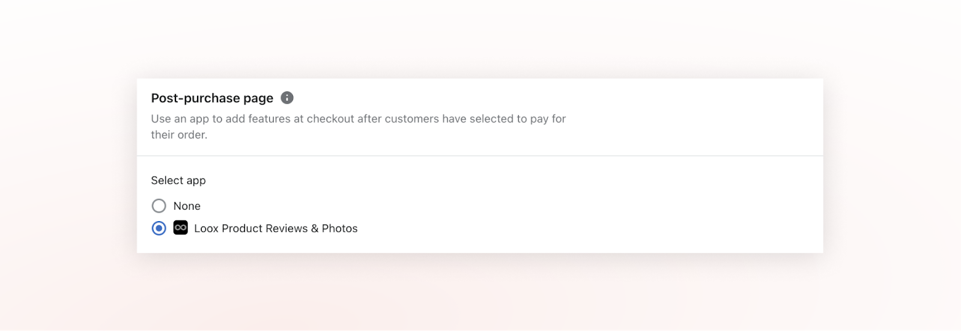Click the "Select app" section label
961x331 pixels.
[178, 180]
